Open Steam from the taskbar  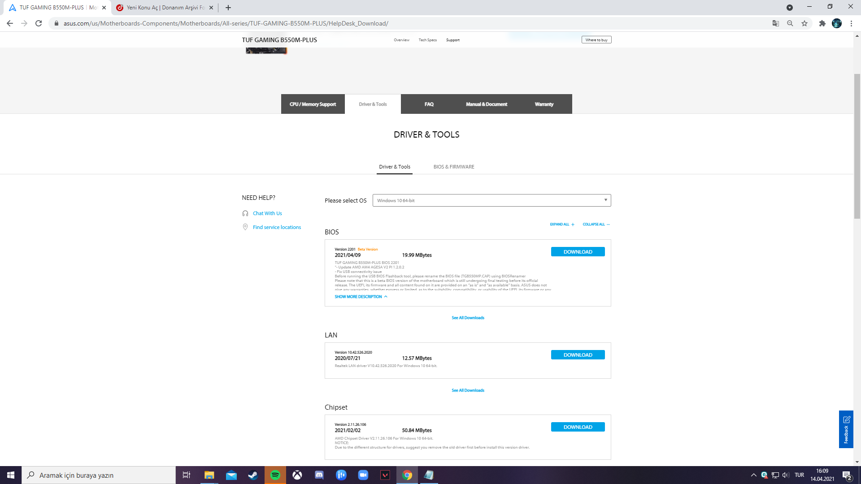pyautogui.click(x=253, y=475)
